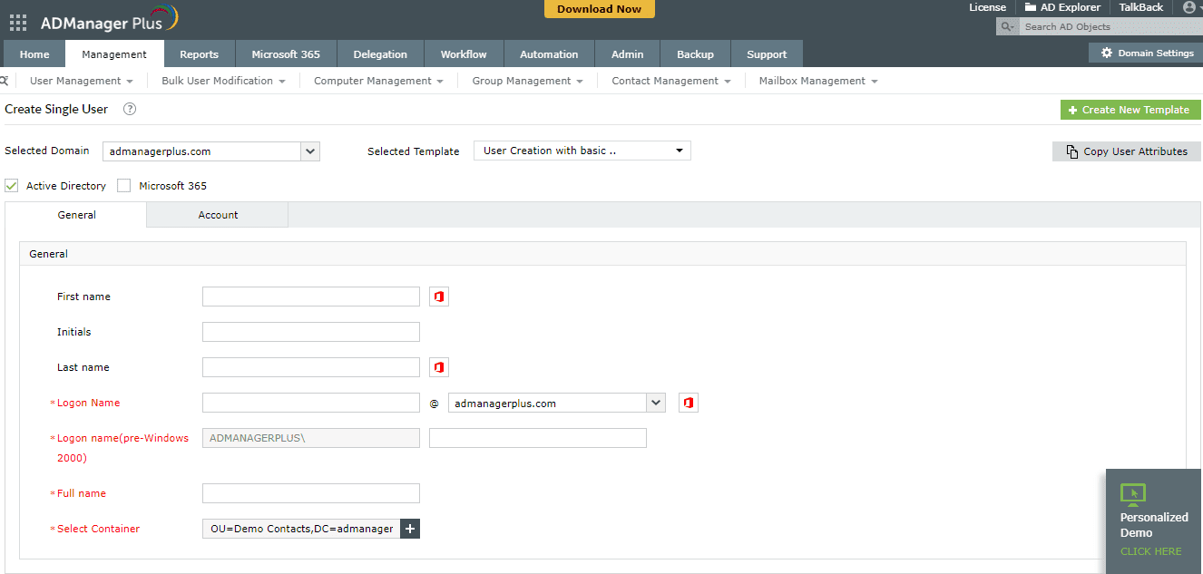Open Domain Settings gear button
This screenshot has width=1203, height=574.
click(1146, 54)
